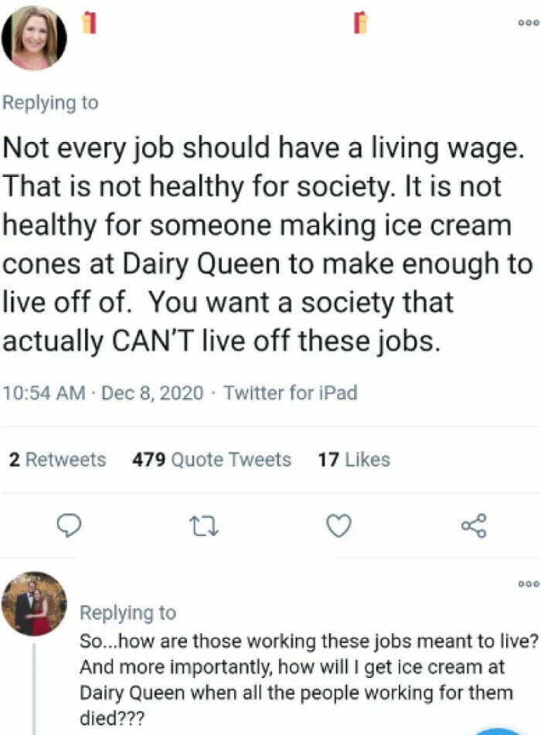Open the 2 Retweets list
Viewport: 541px width, 735px height.
pyautogui.click(x=58, y=460)
